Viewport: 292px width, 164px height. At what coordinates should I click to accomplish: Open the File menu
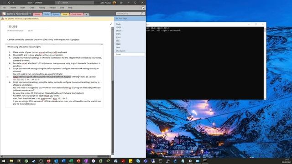tap(4, 8)
